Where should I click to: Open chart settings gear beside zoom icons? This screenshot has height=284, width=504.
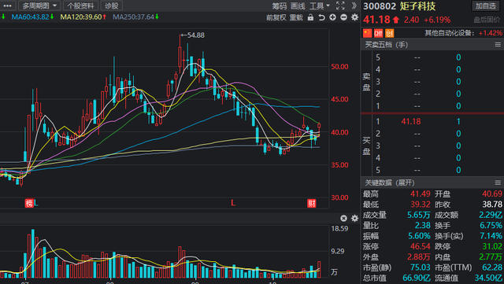pos(354,17)
